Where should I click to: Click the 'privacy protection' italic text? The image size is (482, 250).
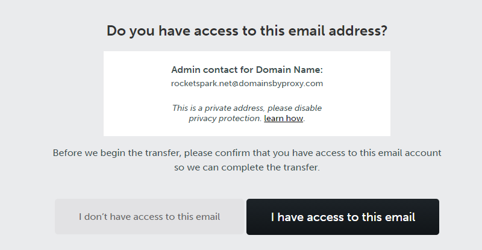point(224,119)
